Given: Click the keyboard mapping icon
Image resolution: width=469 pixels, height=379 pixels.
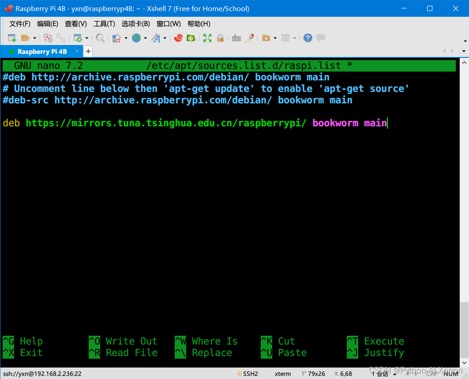Looking at the screenshot, I should pos(236,38).
